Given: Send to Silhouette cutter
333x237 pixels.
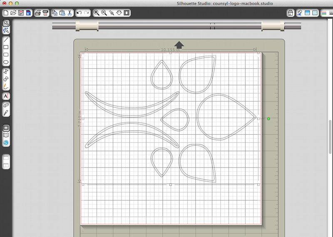Looking at the screenshot, I should pyautogui.click(x=45, y=13).
